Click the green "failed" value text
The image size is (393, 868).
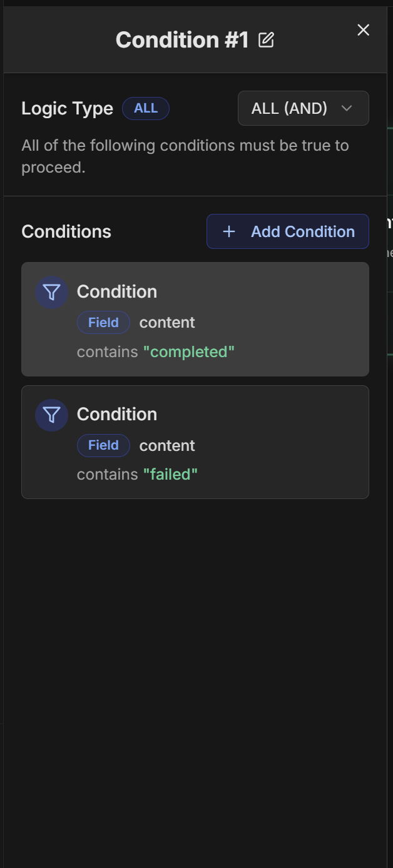(171, 474)
